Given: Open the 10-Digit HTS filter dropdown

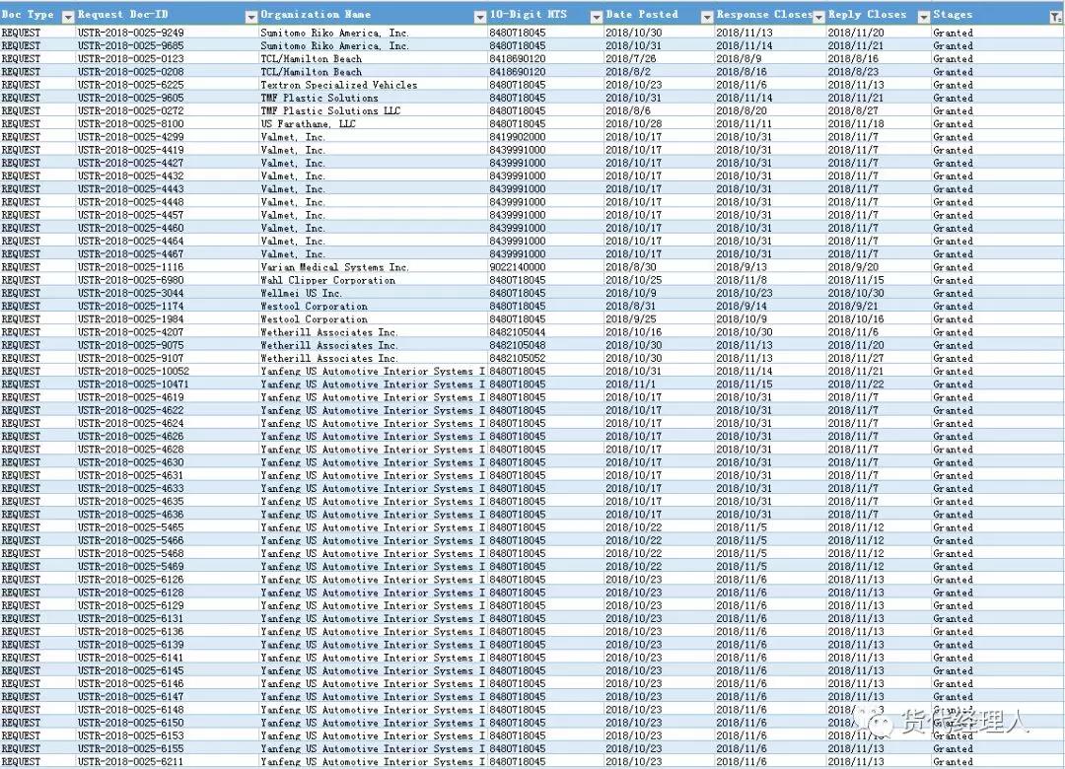Looking at the screenshot, I should 596,17.
